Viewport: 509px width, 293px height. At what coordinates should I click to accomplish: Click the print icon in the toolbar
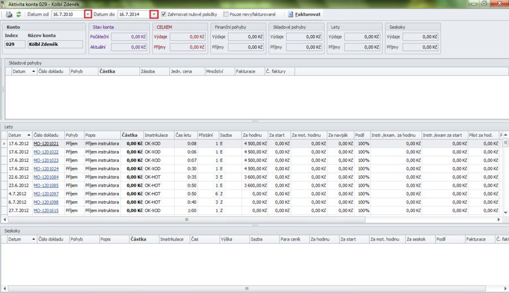pyautogui.click(x=9, y=14)
